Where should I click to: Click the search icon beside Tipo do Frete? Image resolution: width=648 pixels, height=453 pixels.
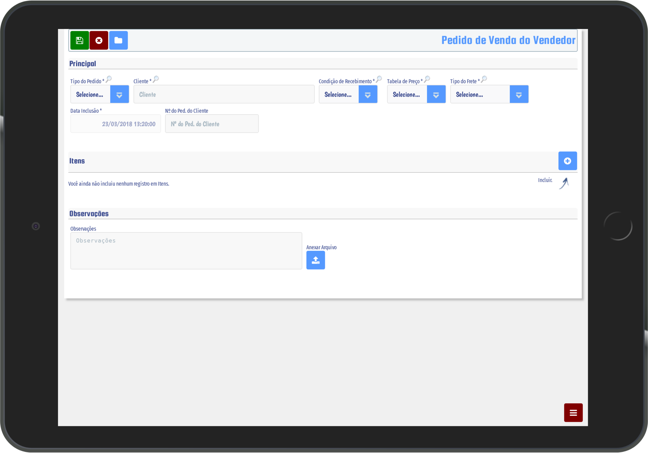[x=484, y=80]
